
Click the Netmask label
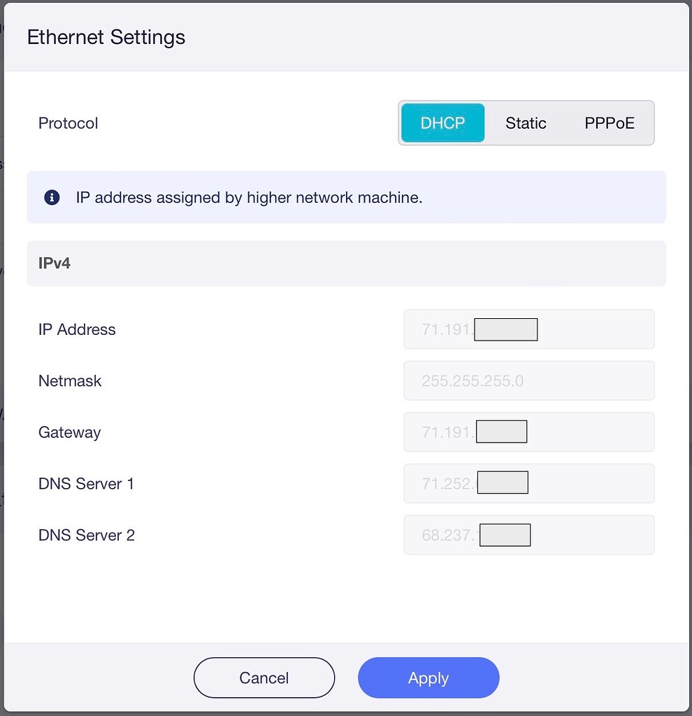tap(70, 380)
